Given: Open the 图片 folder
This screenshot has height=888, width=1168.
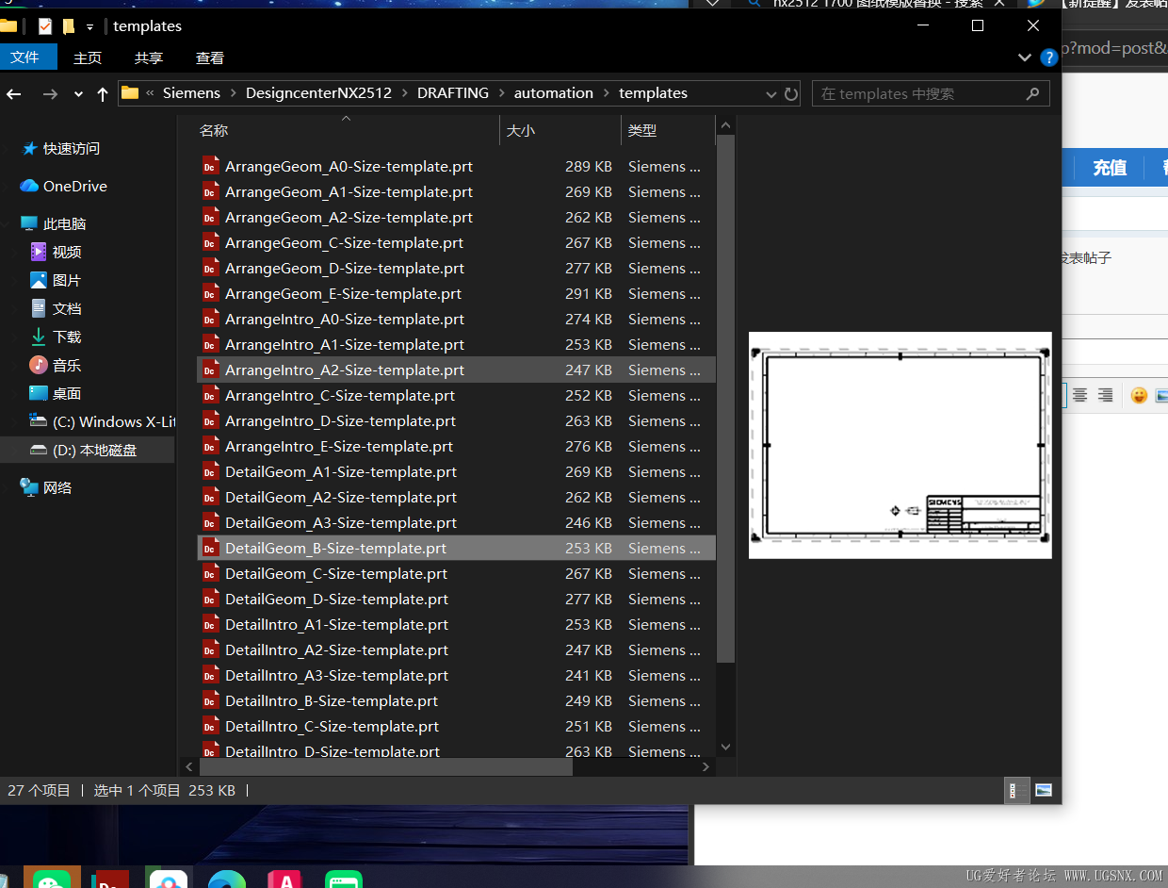Looking at the screenshot, I should tap(66, 280).
